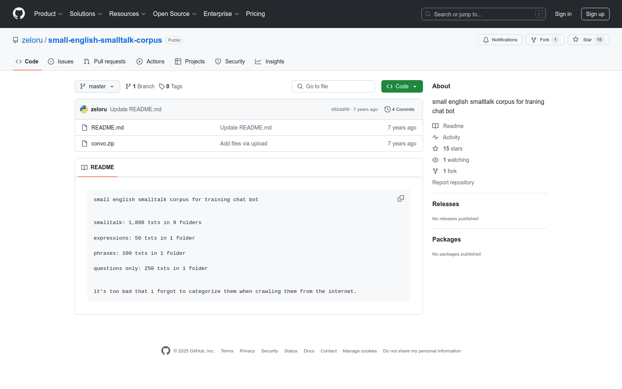Copy README code block contents

(401, 198)
